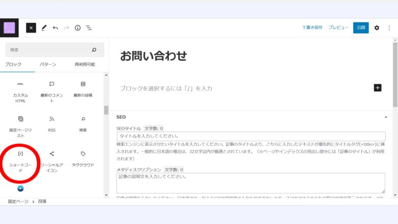Click the magnifier icon in search field
The height and width of the screenshot is (224, 398).
[x=94, y=49]
